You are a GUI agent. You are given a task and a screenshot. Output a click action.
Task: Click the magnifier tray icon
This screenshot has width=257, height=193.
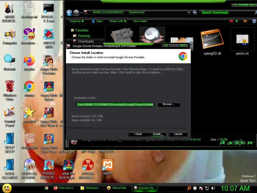(189, 188)
